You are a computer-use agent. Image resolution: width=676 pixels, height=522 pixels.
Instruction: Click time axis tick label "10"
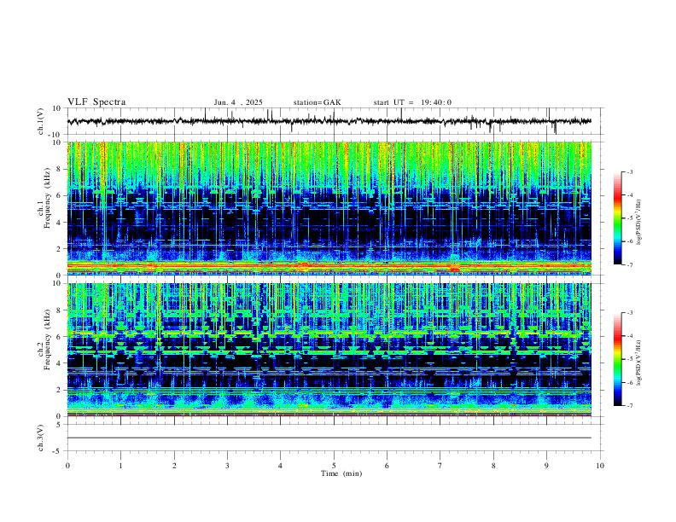click(600, 466)
